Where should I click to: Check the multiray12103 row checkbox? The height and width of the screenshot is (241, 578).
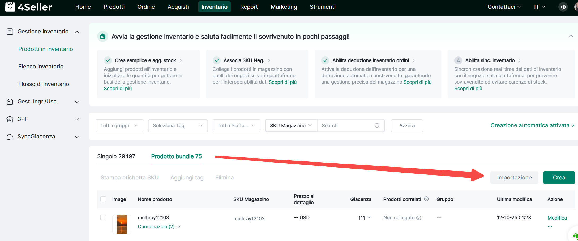[x=103, y=218]
